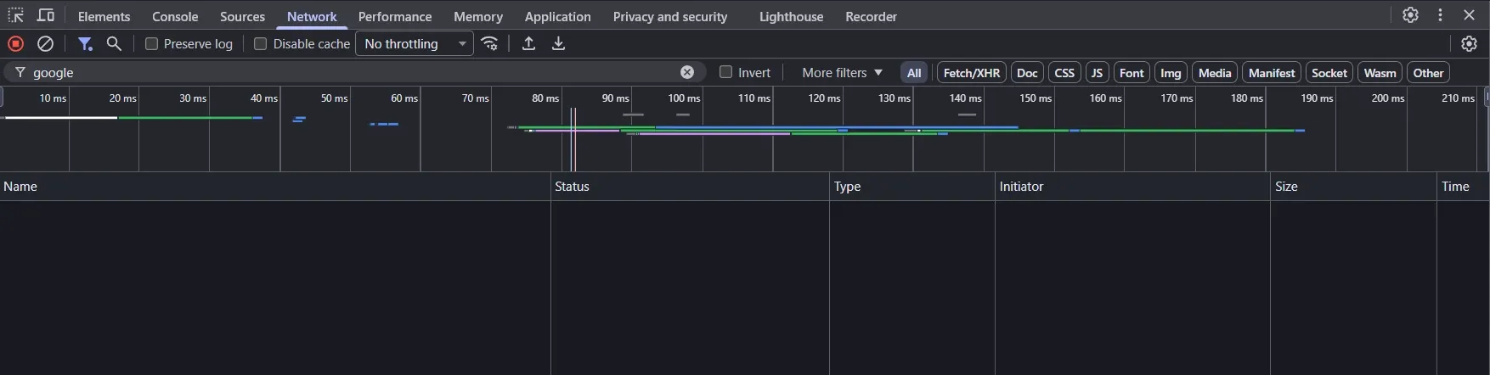Screen dimensions: 1490x375
Task: Import HAR file upload icon
Action: point(528,44)
